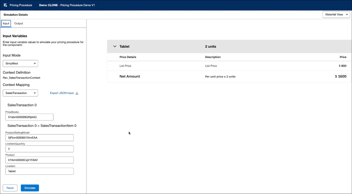Click the Input Variables heading
The width and height of the screenshot is (352, 194).
click(x=15, y=36)
